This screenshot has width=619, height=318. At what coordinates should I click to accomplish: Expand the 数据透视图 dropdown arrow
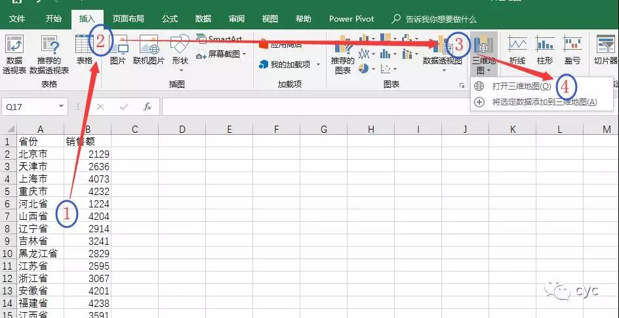click(444, 71)
